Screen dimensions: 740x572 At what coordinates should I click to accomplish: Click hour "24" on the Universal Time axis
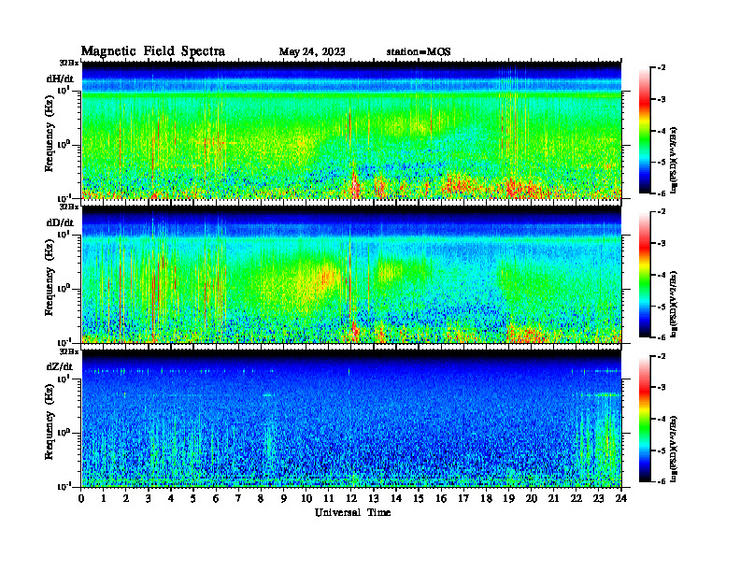[x=620, y=498]
